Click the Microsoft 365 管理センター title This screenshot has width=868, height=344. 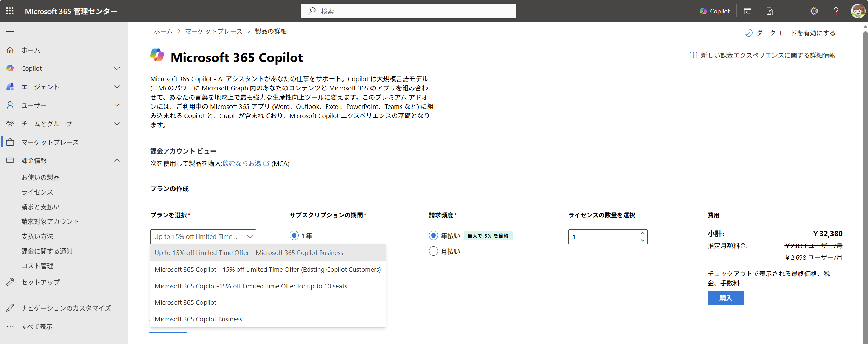pos(71,11)
